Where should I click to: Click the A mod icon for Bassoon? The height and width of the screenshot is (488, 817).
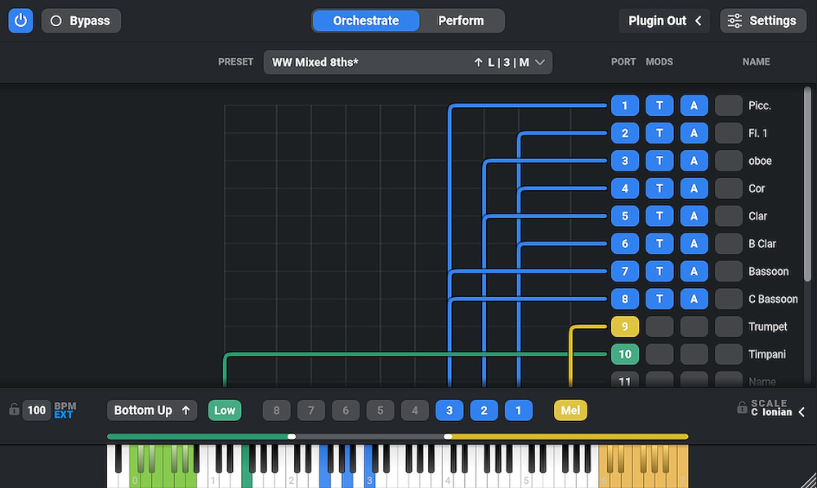694,271
